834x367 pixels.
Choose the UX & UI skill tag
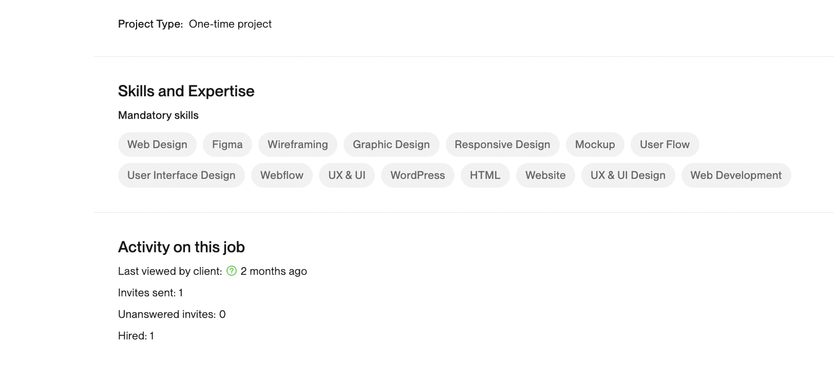click(347, 175)
